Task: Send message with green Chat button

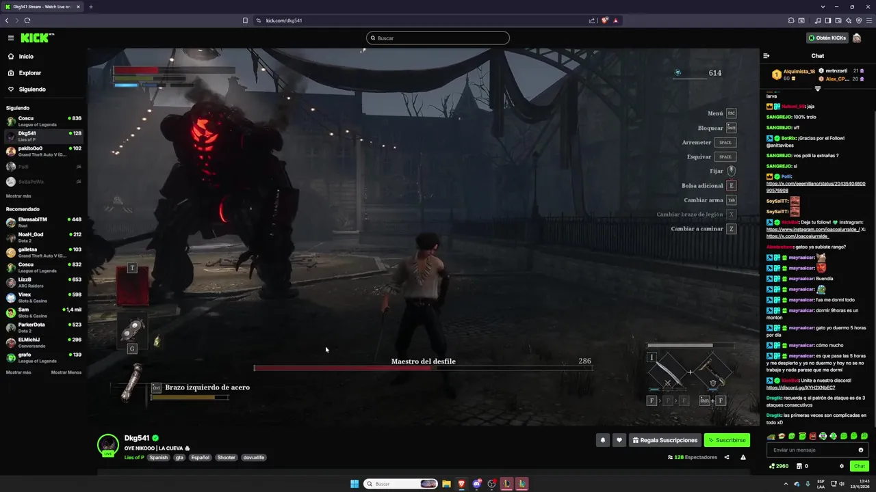Action: click(860, 466)
